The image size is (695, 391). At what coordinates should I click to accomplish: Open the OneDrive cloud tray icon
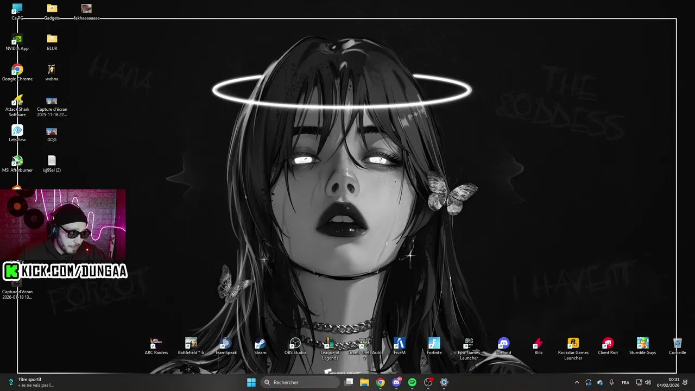[x=600, y=382]
